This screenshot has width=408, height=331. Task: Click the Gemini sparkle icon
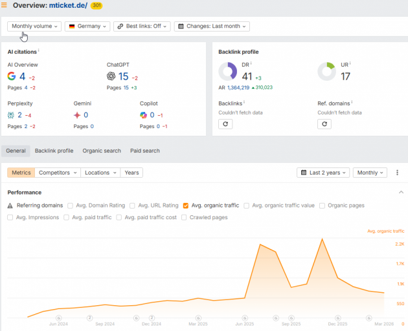pyautogui.click(x=77, y=115)
